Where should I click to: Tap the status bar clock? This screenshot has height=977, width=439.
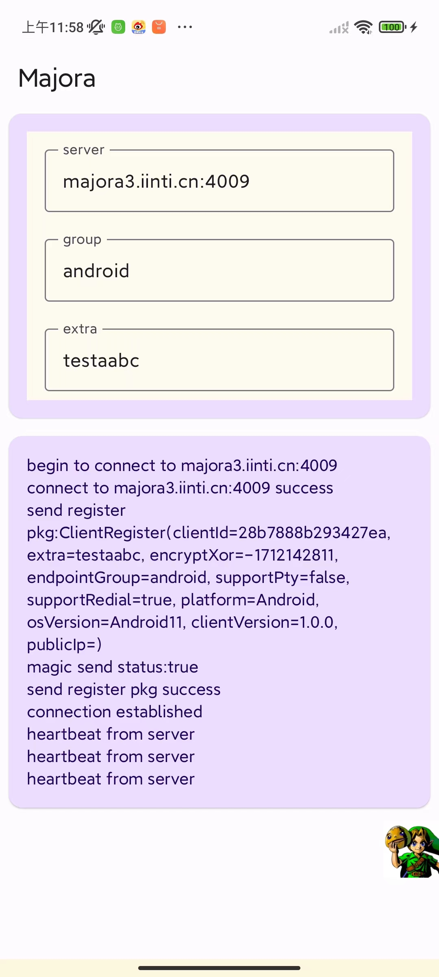point(53,27)
